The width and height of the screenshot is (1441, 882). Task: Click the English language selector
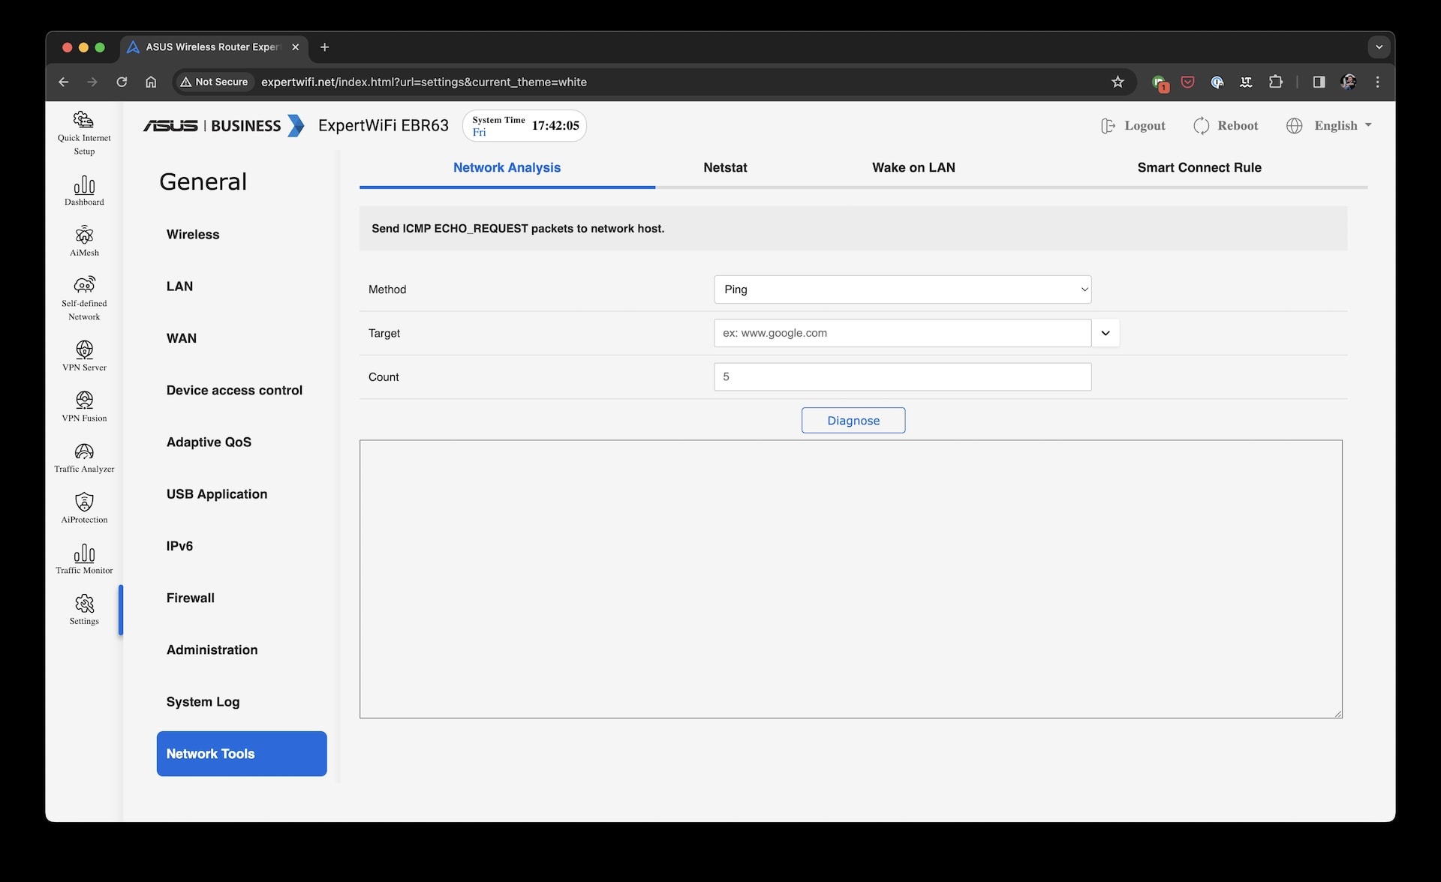pos(1328,124)
